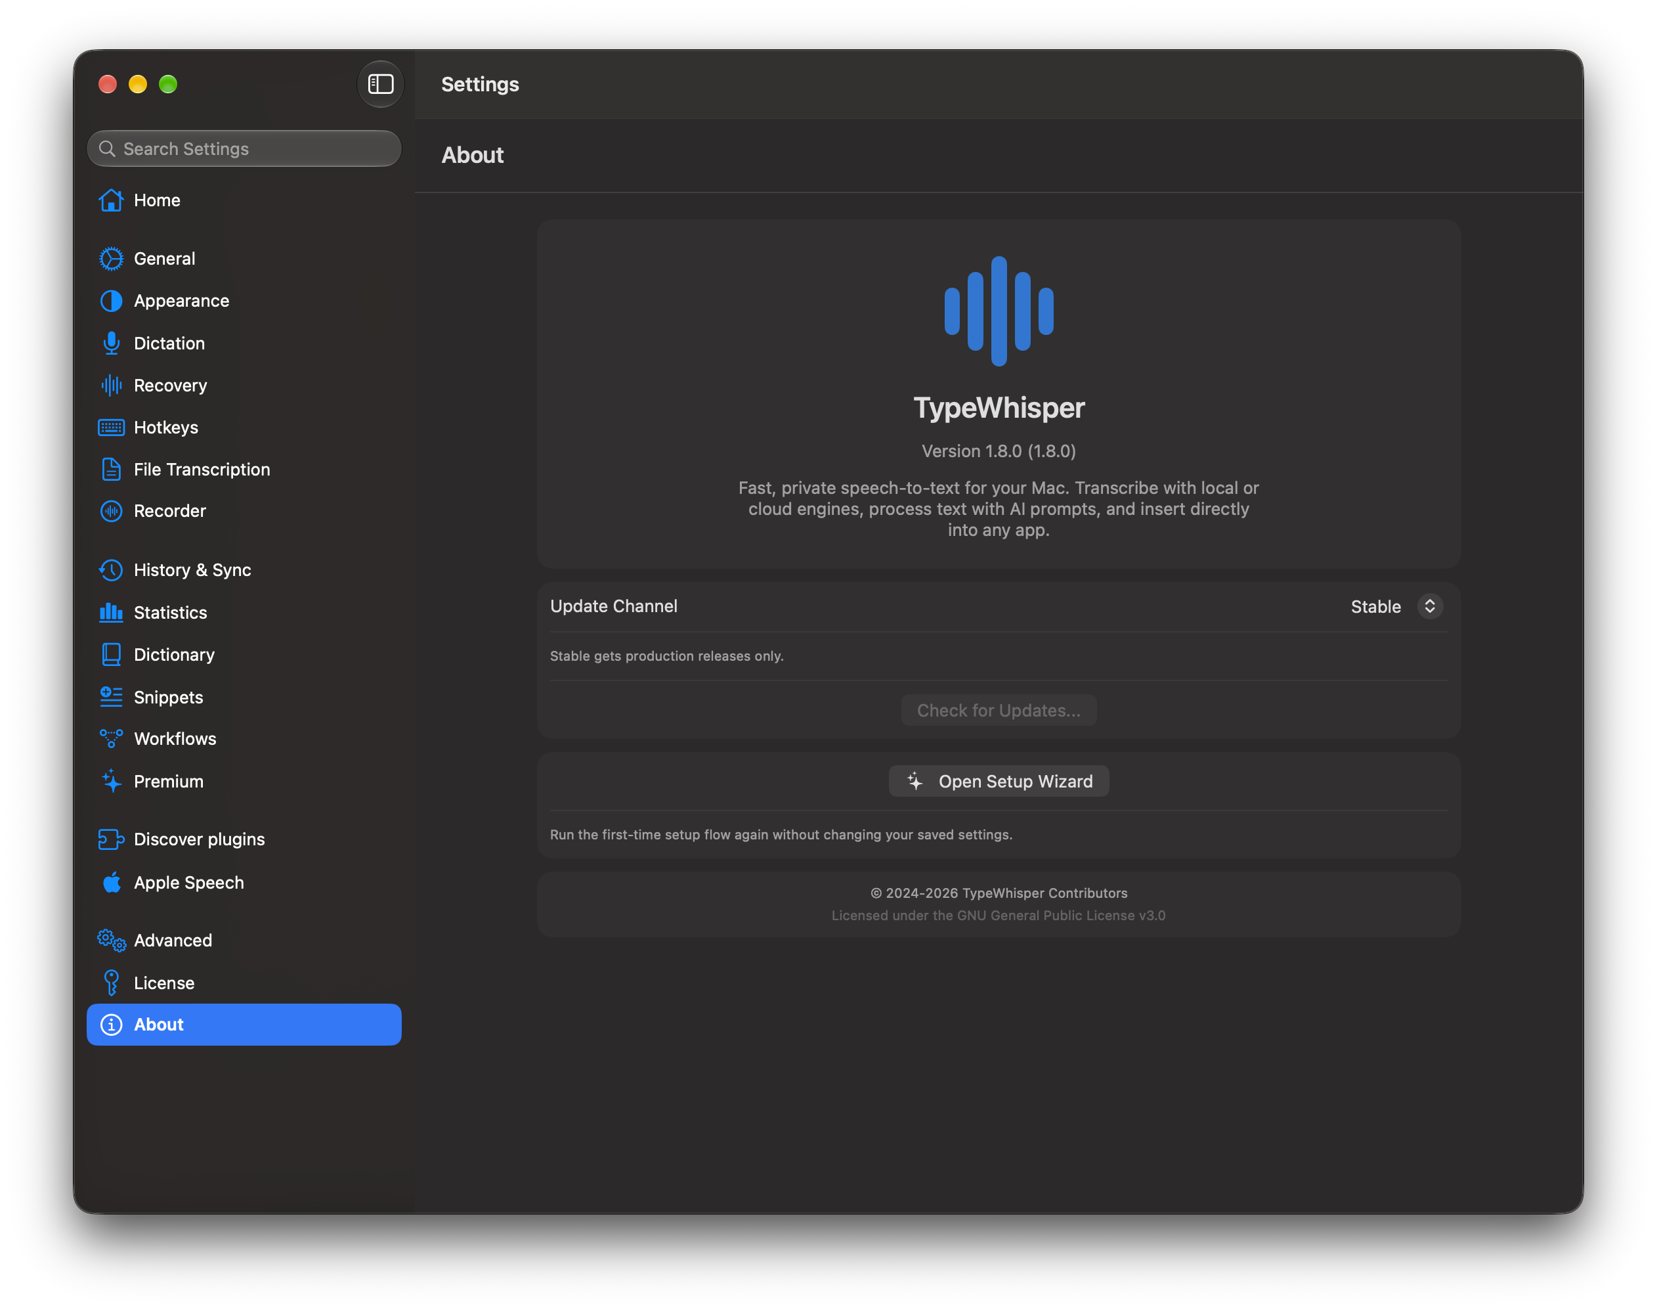Screen dimensions: 1657x1311
Task: Click the TypeWhisper waveform logo
Action: (x=999, y=311)
